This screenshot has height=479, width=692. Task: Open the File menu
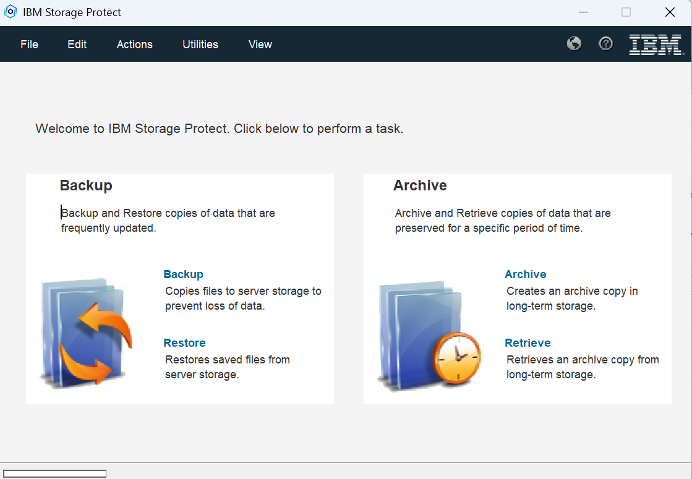click(29, 45)
